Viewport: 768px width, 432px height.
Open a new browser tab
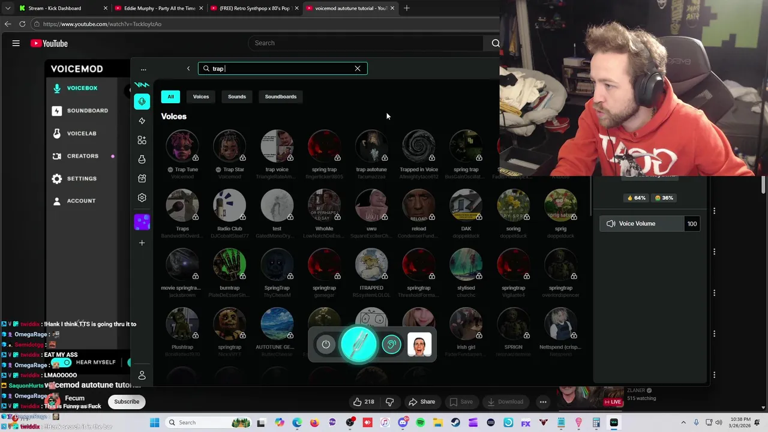407,8
